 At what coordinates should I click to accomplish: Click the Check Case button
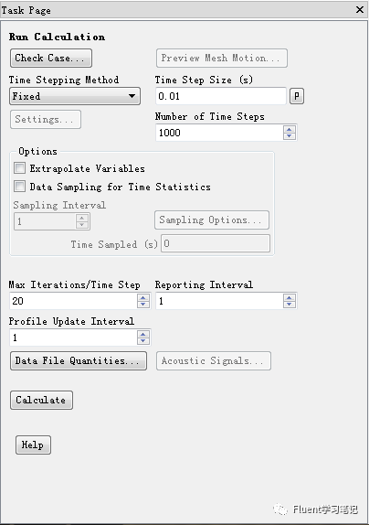[51, 58]
